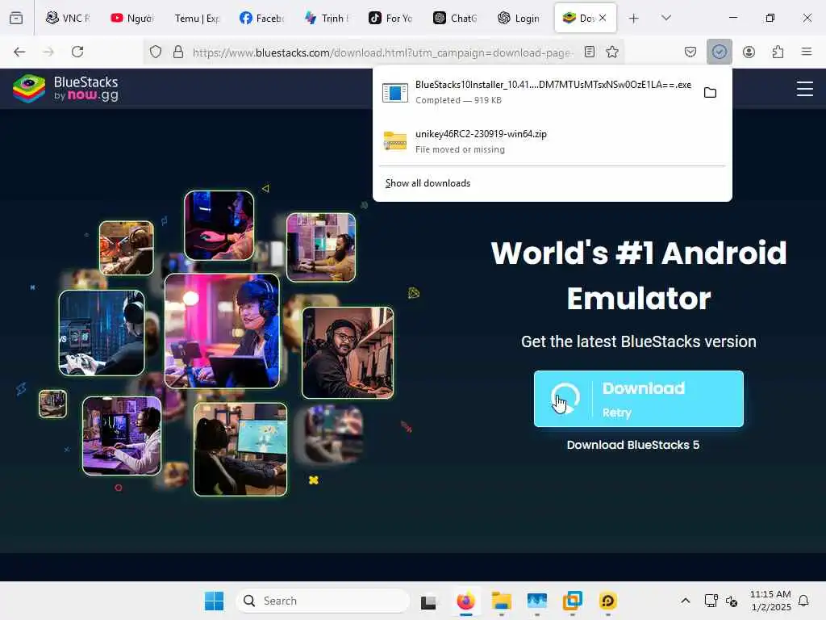Select the unikey46RC2 zip download entry
This screenshot has width=826, height=620.
pos(552,141)
